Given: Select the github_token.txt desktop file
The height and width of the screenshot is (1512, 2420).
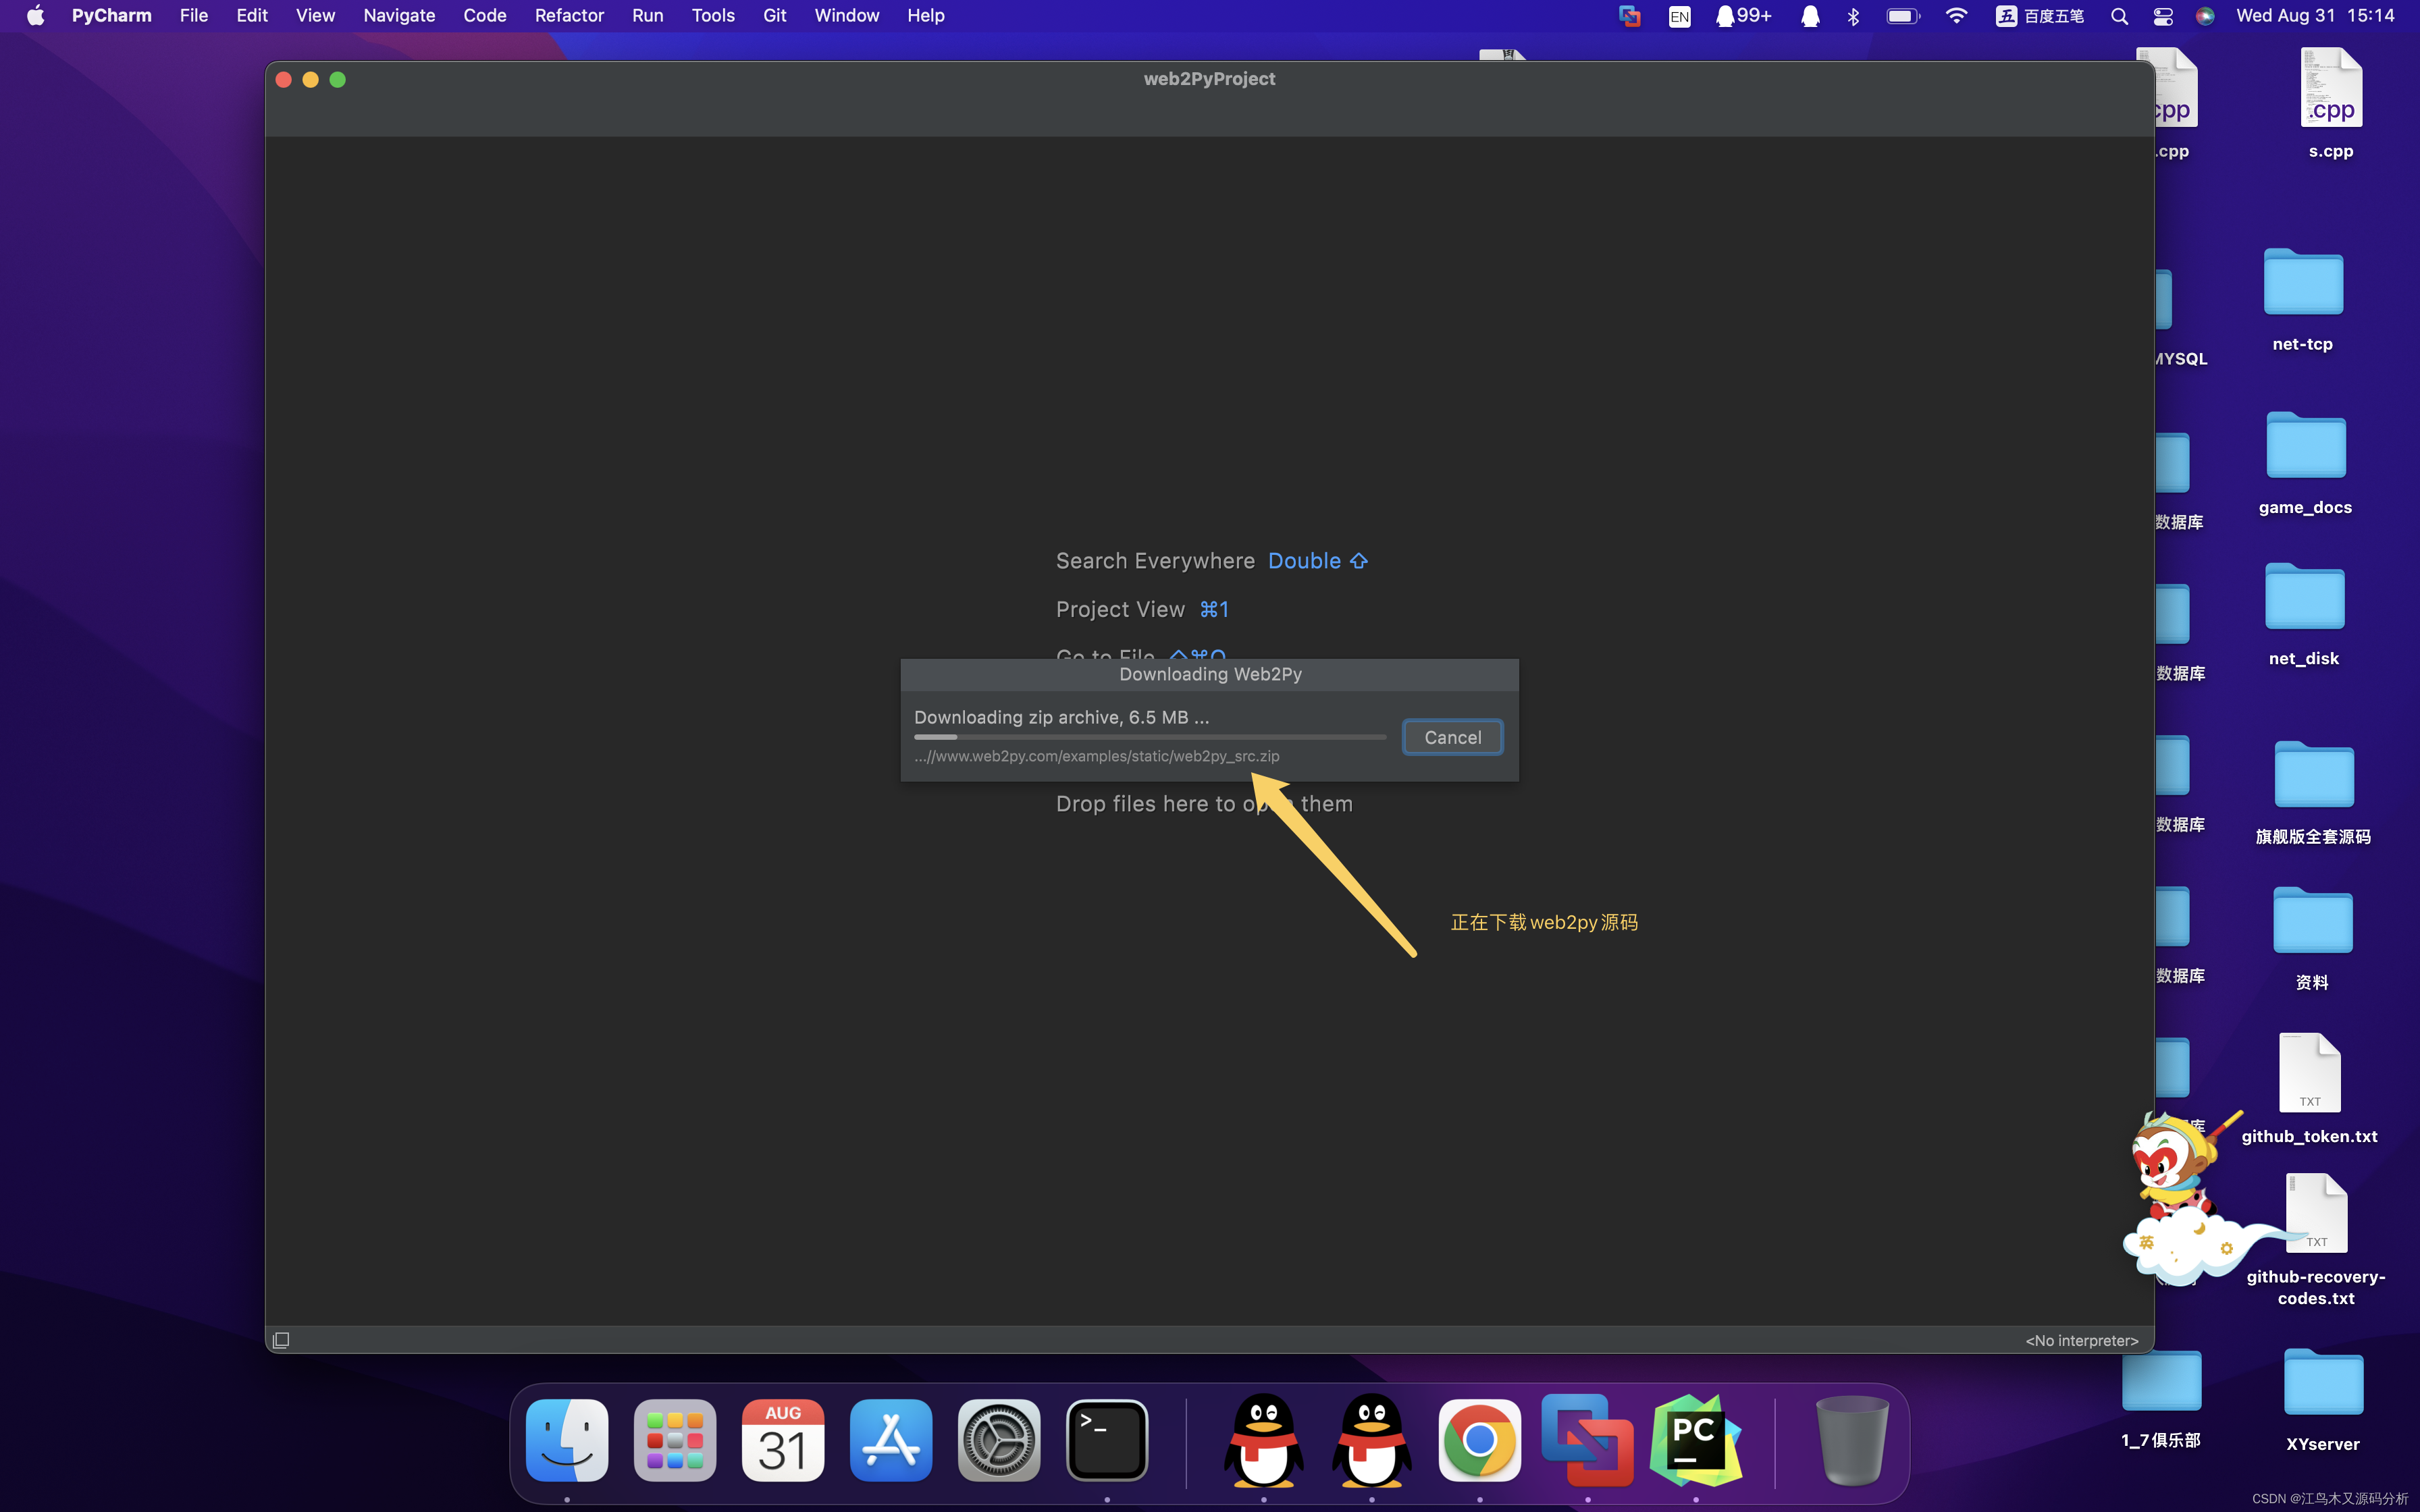Looking at the screenshot, I should click(x=2309, y=1088).
